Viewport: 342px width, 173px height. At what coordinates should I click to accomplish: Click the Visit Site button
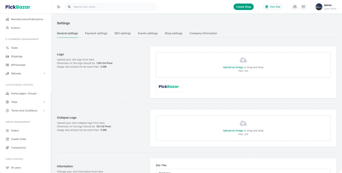pyautogui.click(x=273, y=7)
